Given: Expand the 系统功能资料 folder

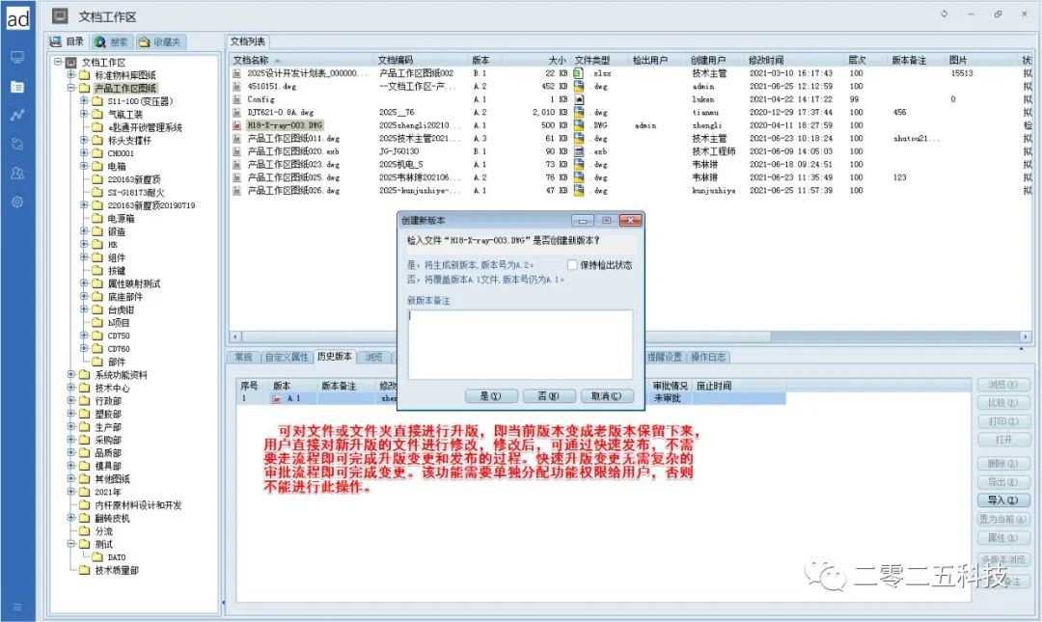Looking at the screenshot, I should coord(71,375).
